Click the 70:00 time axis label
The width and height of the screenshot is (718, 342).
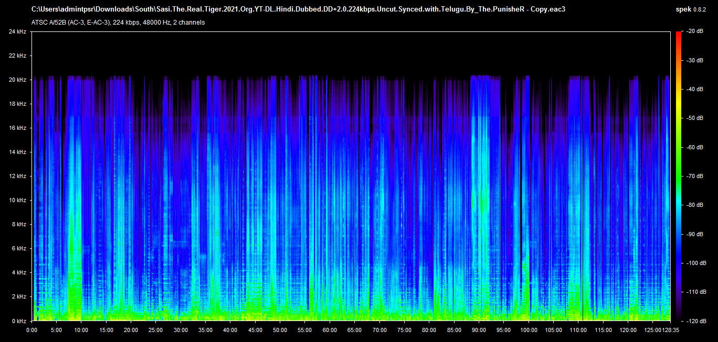coord(379,330)
